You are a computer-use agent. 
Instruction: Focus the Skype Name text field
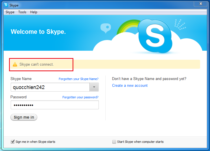click(x=50, y=87)
